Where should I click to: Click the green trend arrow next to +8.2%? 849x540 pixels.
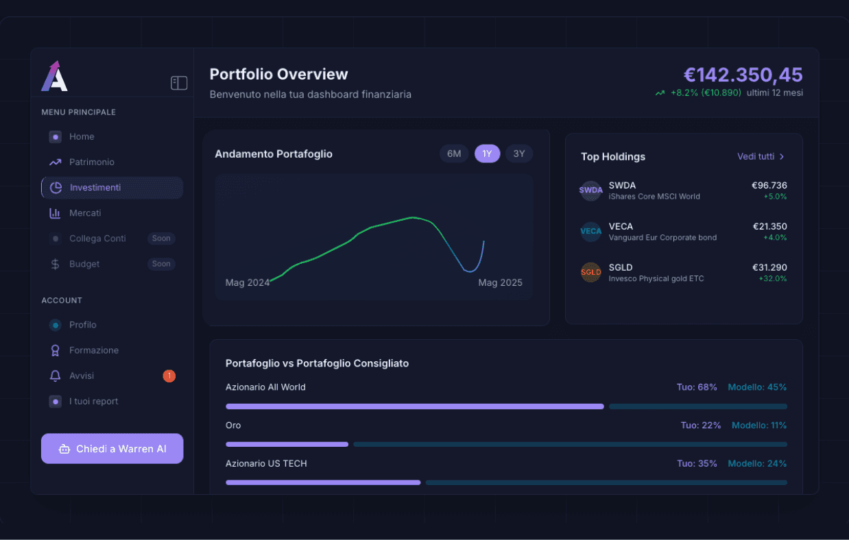click(660, 93)
